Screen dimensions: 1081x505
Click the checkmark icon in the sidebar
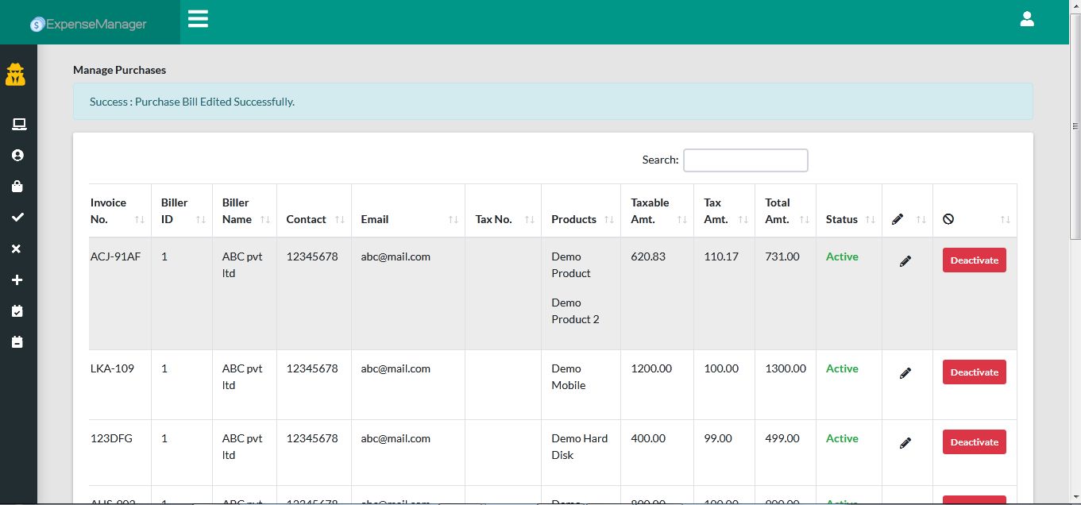click(x=17, y=217)
